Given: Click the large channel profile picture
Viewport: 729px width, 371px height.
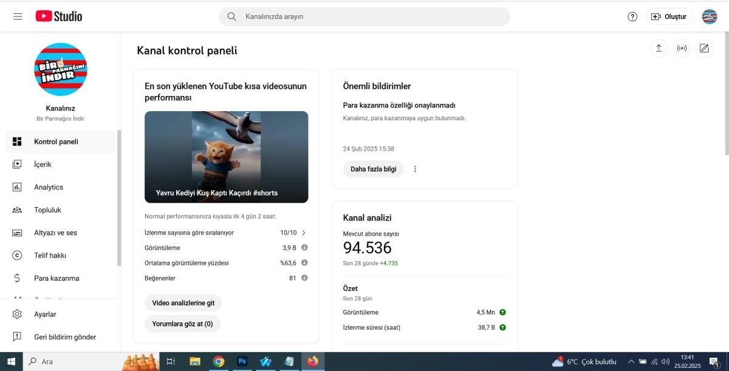Looking at the screenshot, I should click(x=61, y=69).
